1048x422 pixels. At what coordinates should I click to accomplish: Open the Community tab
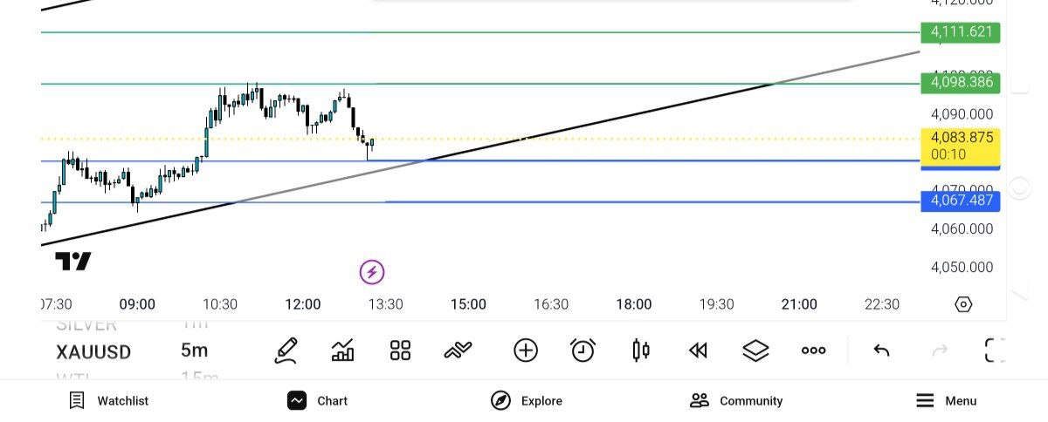coord(736,401)
